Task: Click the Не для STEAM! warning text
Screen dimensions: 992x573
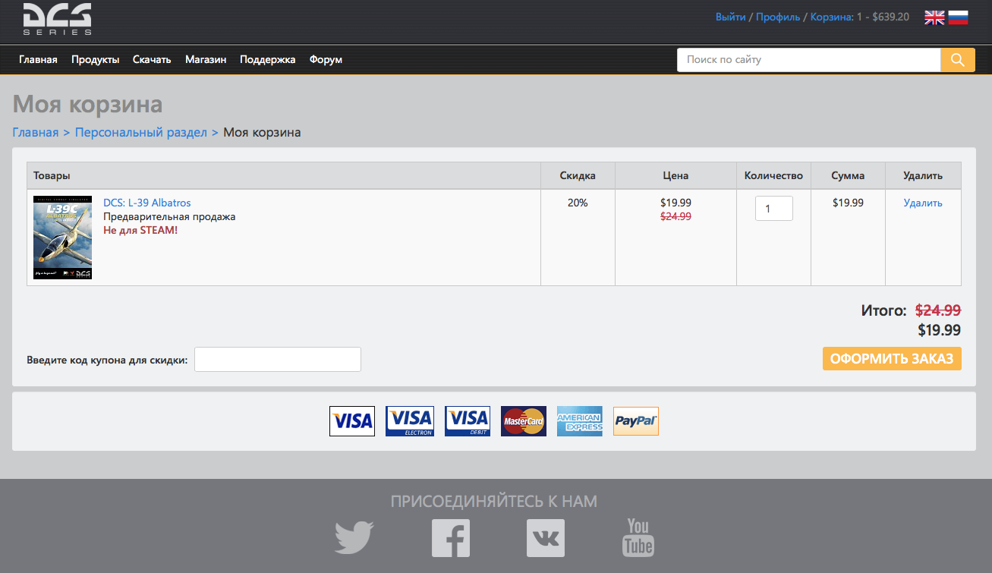Action: pyautogui.click(x=140, y=230)
